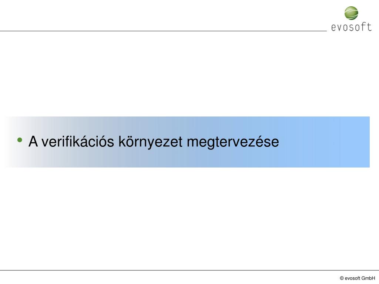The height and width of the screenshot is (284, 379).
Task: Select the word "megtervezése" in the banner
Action: tap(233, 142)
